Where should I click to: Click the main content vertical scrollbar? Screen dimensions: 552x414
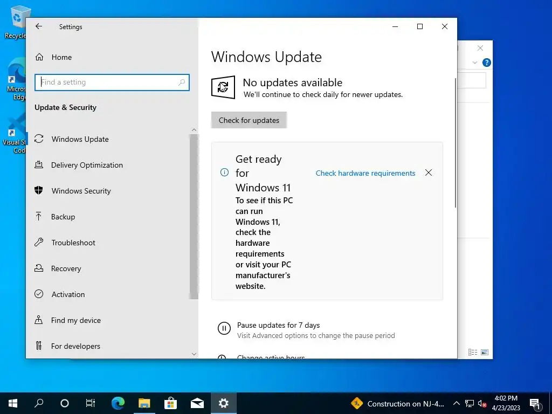(x=456, y=142)
